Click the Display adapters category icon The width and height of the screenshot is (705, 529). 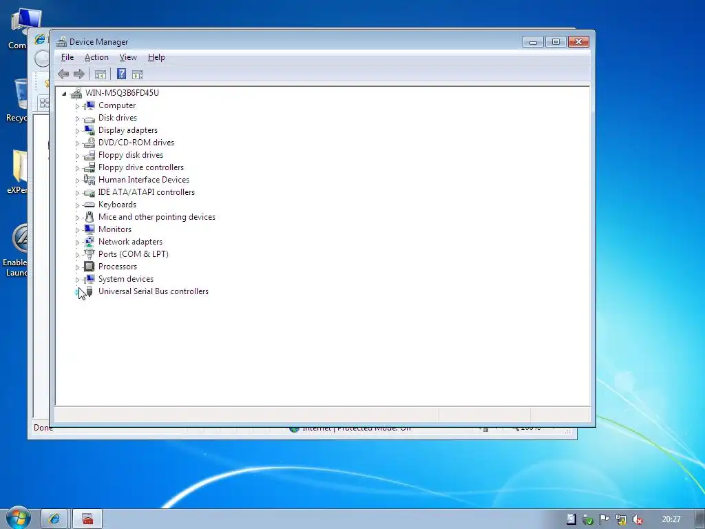tap(89, 130)
